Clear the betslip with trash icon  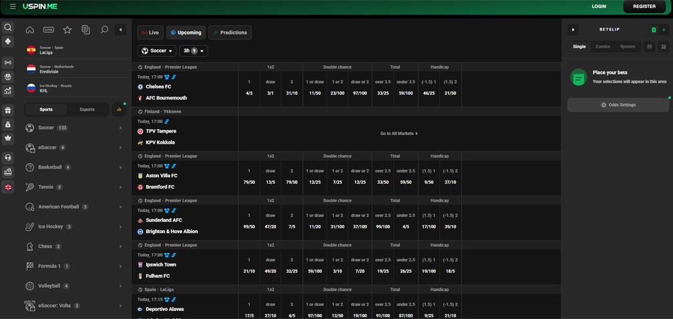[x=664, y=47]
